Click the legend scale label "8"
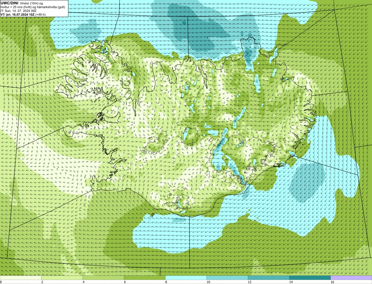372x284 pixels. 166,282
